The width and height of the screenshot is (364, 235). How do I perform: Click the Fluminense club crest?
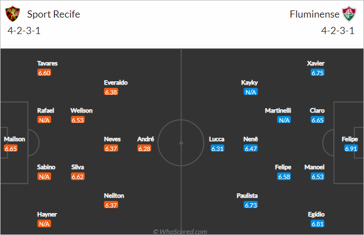(349, 14)
